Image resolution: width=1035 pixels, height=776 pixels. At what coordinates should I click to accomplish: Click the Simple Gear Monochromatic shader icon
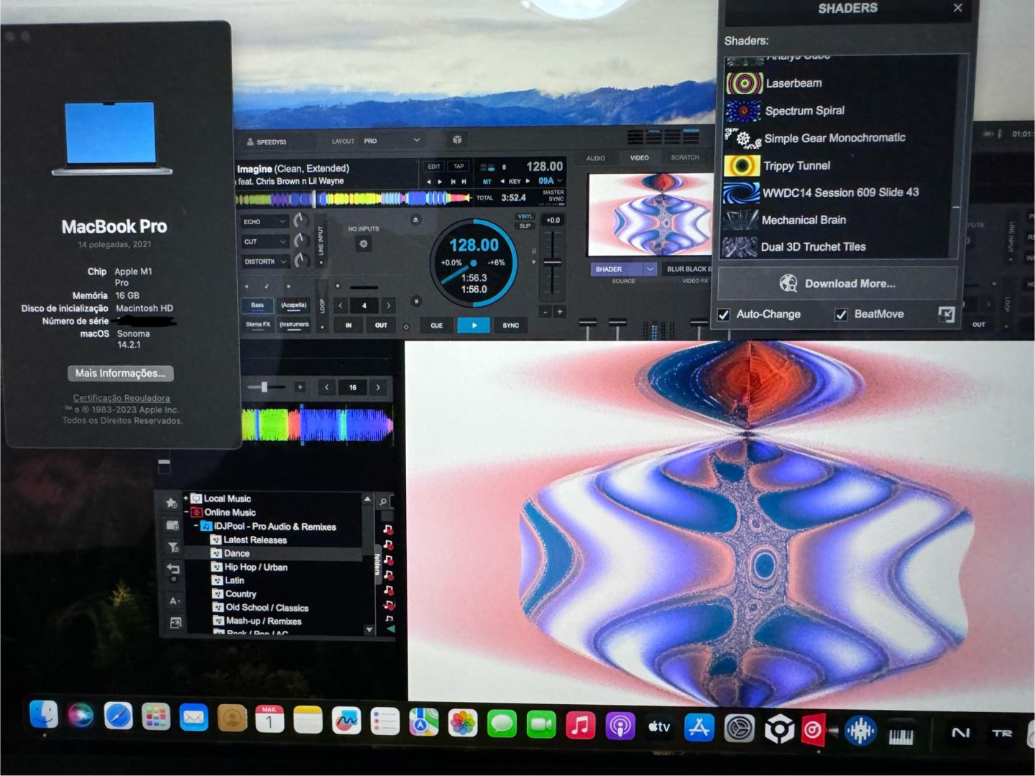point(742,138)
